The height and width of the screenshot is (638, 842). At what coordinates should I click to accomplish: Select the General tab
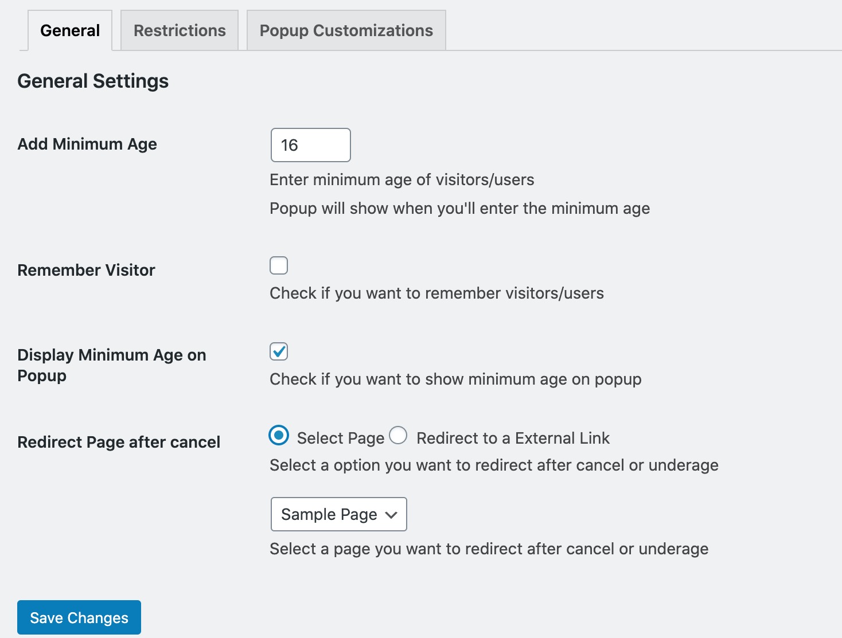point(69,30)
